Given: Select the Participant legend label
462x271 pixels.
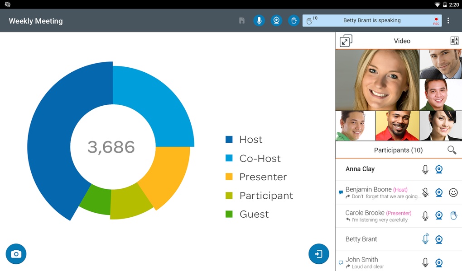Looking at the screenshot, I should (x=266, y=196).
